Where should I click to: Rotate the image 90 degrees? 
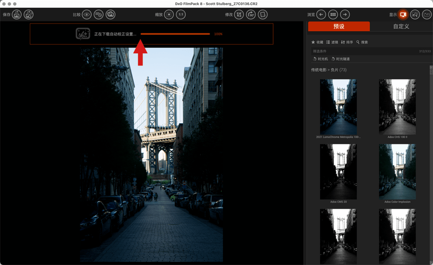(x=251, y=15)
